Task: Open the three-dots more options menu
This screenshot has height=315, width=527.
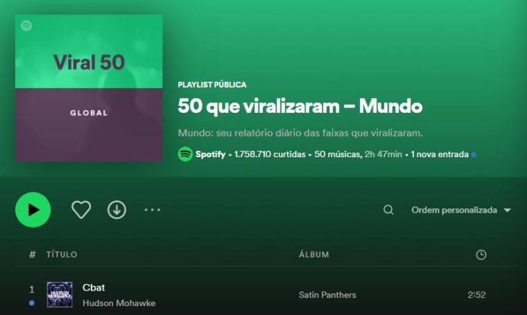Action: [153, 210]
